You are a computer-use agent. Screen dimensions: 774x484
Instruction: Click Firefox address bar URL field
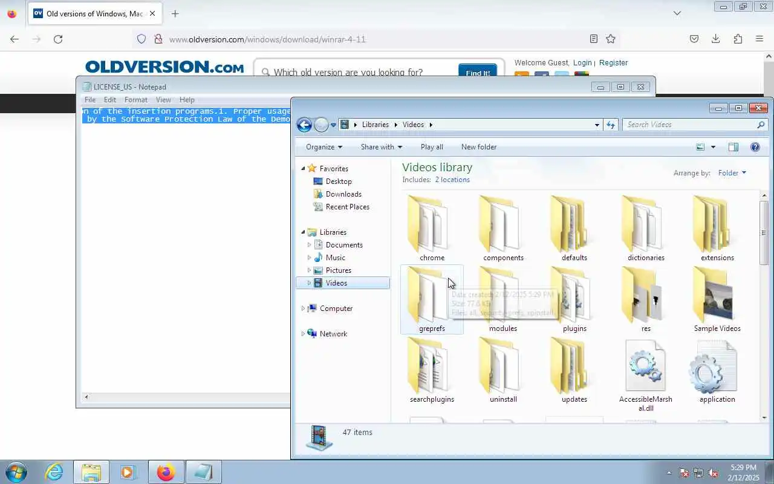pyautogui.click(x=375, y=39)
